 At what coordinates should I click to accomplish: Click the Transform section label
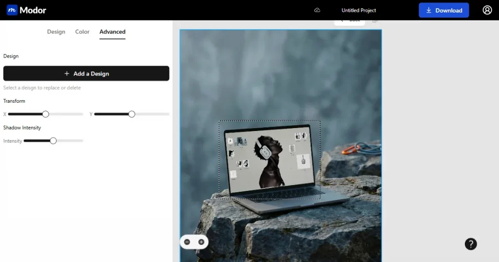point(14,101)
